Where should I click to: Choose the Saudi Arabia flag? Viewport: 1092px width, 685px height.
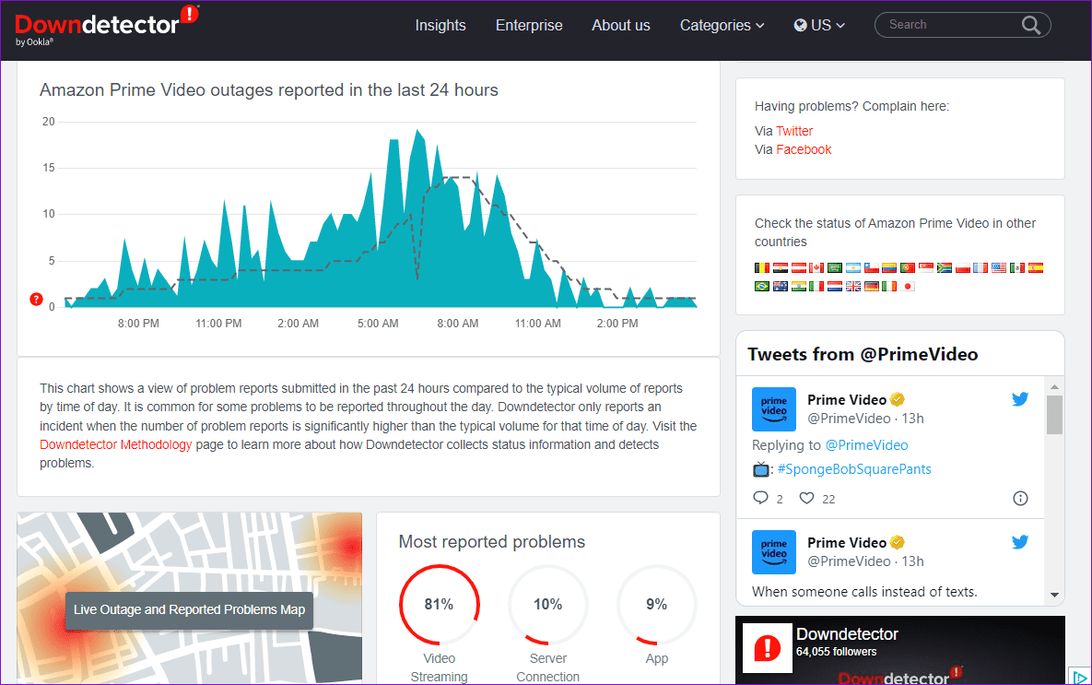[835, 267]
